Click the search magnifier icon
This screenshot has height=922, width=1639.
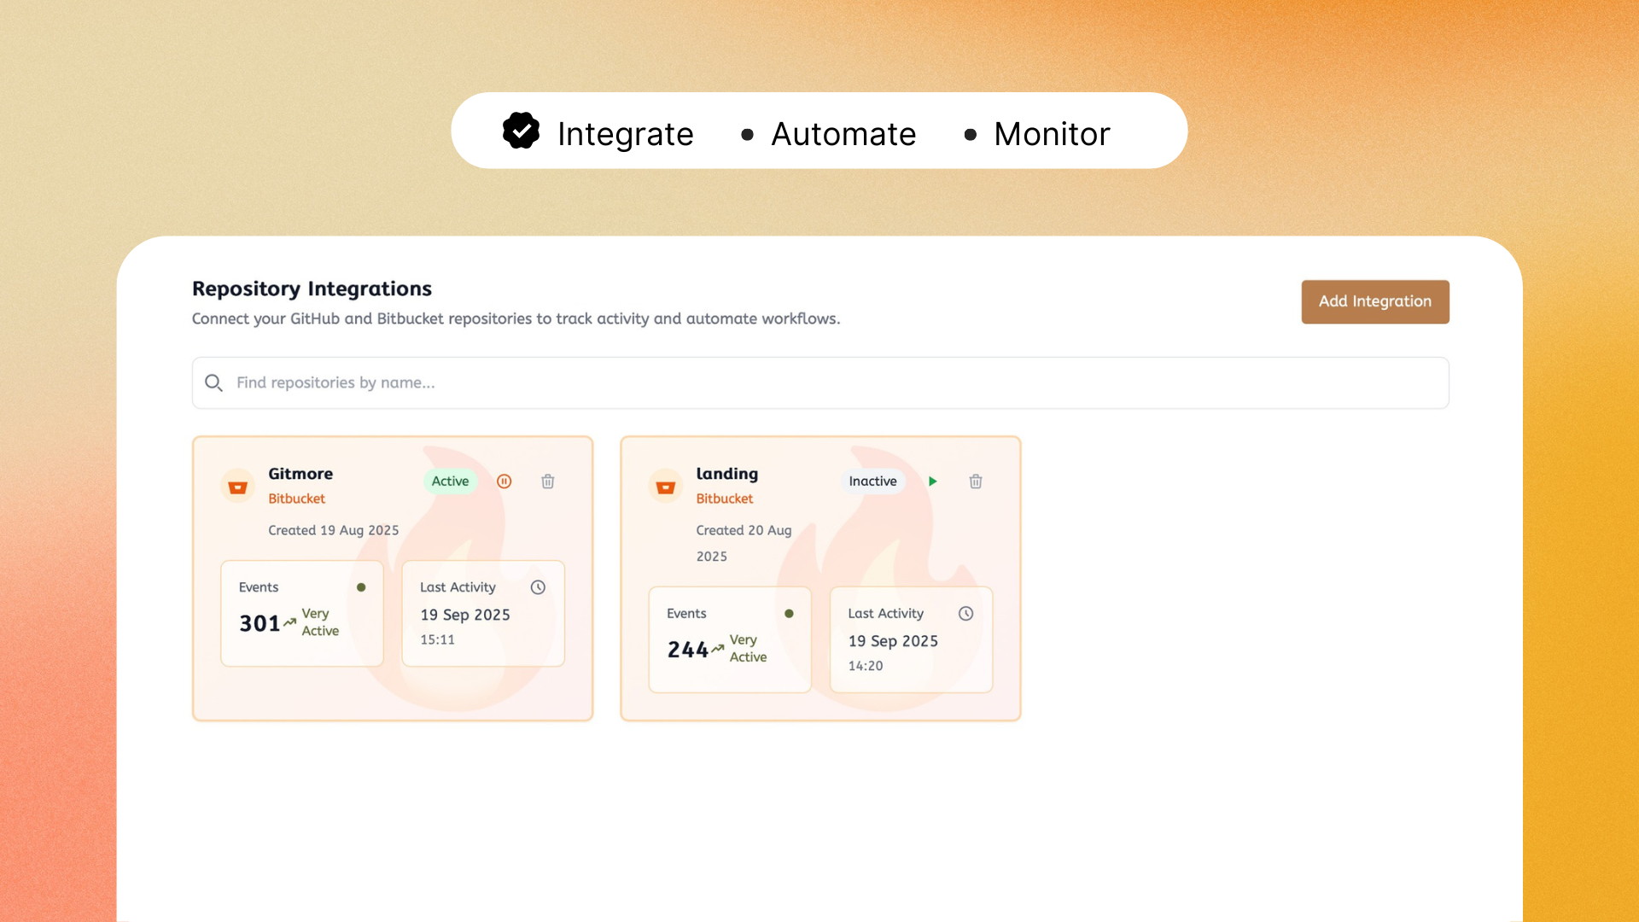(213, 382)
